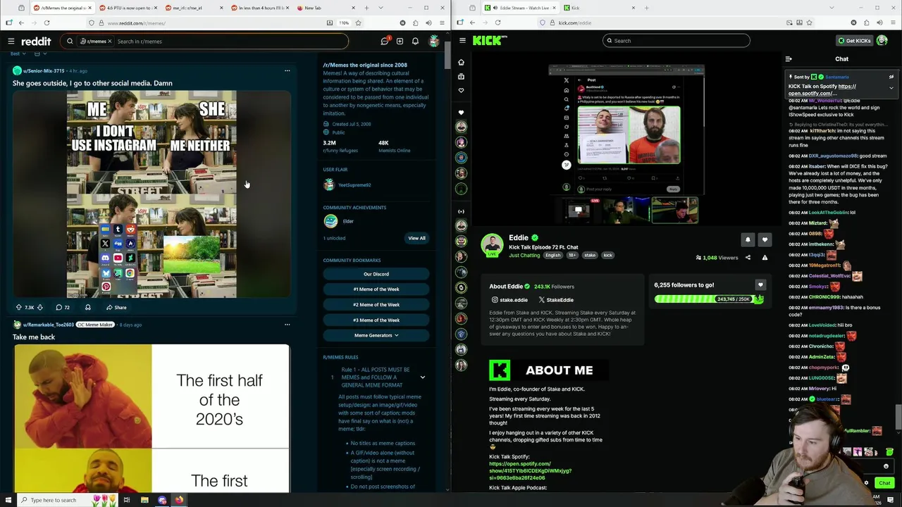Image resolution: width=902 pixels, height=507 pixels.
Task: Toggle Eddie channel notifications bell
Action: [x=748, y=240]
